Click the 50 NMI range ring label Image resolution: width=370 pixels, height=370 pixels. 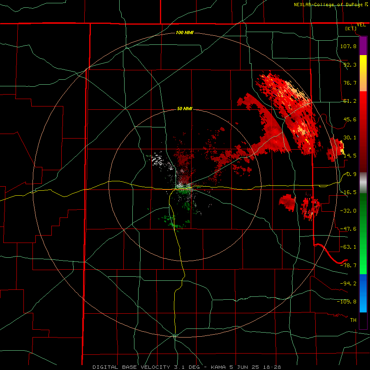[185, 109]
